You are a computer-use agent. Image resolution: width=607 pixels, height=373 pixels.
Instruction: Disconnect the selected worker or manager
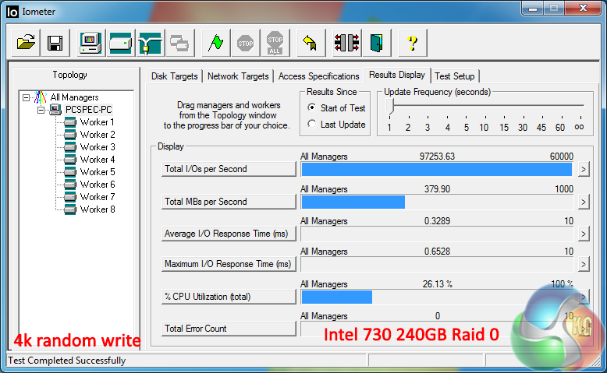pyautogui.click(x=347, y=43)
